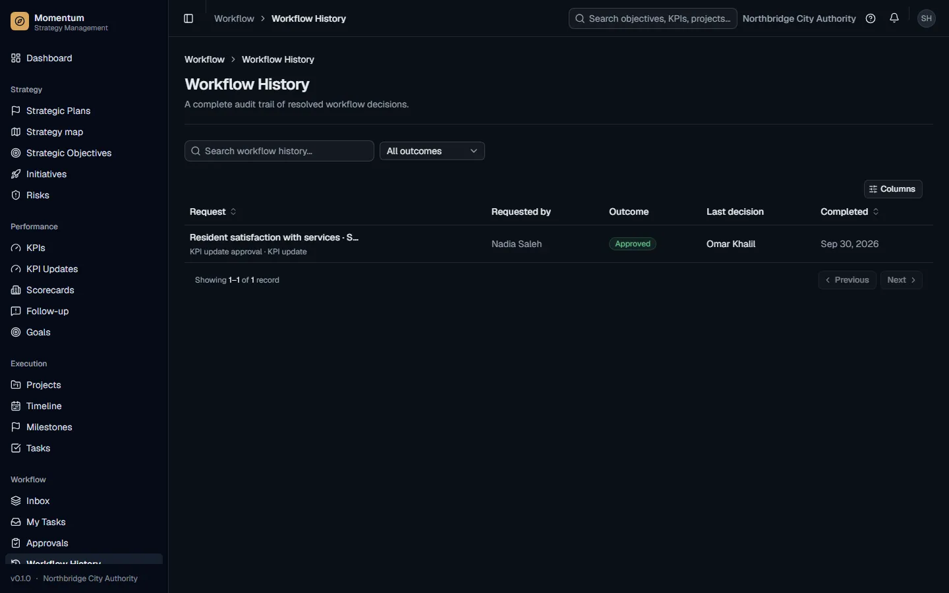Toggle the sidebar panel icon
Image resolution: width=949 pixels, height=593 pixels.
[188, 18]
